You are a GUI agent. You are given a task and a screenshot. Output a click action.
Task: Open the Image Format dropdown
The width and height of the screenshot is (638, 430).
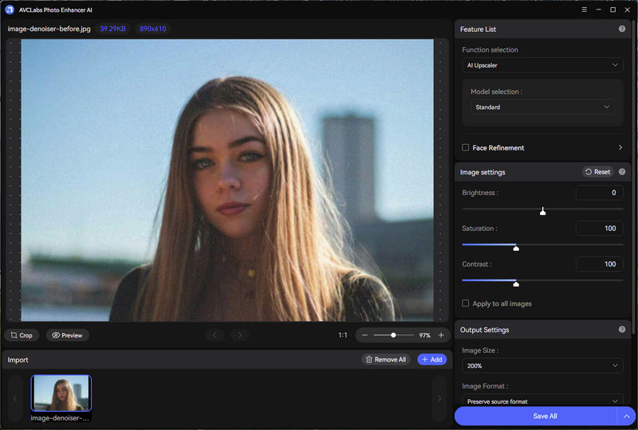(x=542, y=401)
